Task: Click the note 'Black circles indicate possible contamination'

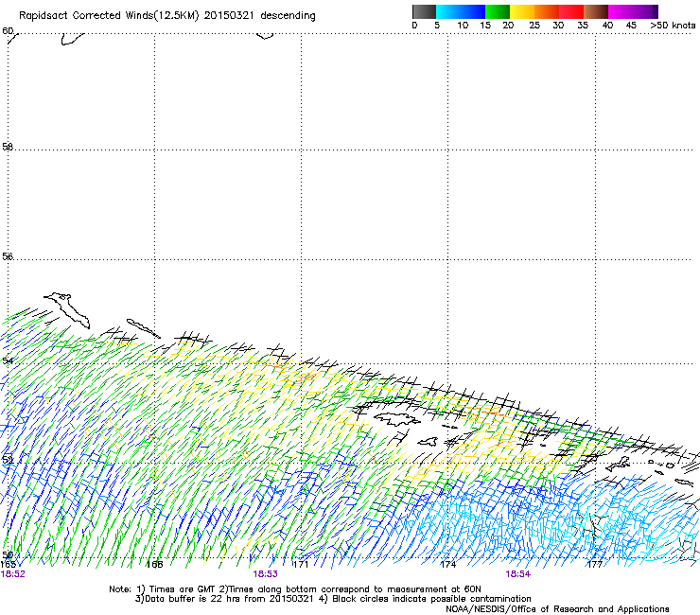Action: (x=431, y=599)
